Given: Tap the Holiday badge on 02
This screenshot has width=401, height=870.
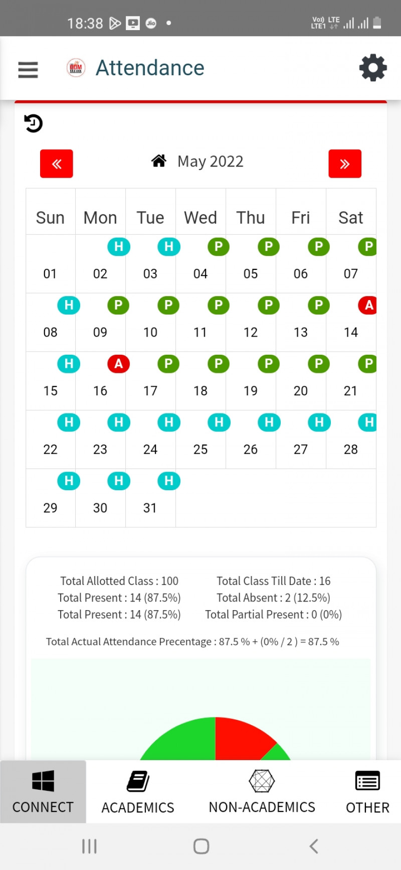Looking at the screenshot, I should [x=118, y=247].
